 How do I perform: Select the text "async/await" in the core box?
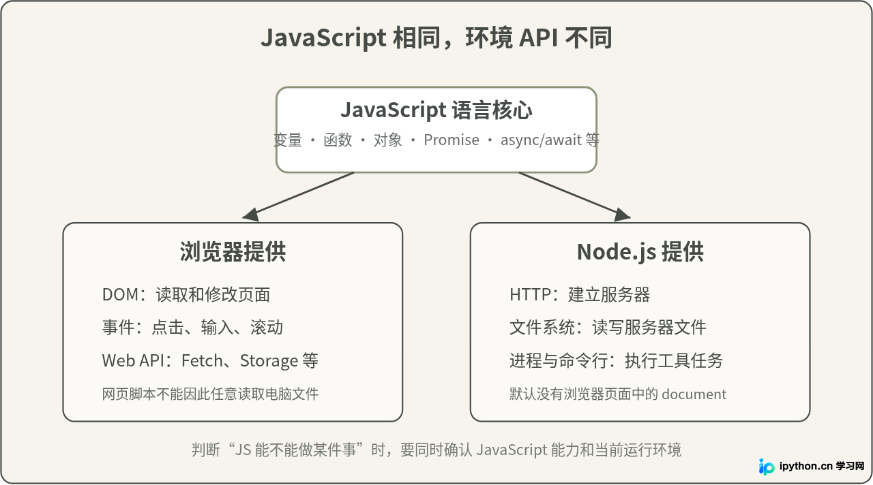tap(541, 140)
